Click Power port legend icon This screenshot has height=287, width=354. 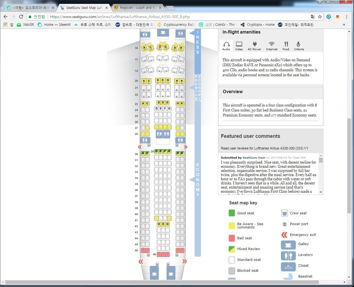click(284, 224)
